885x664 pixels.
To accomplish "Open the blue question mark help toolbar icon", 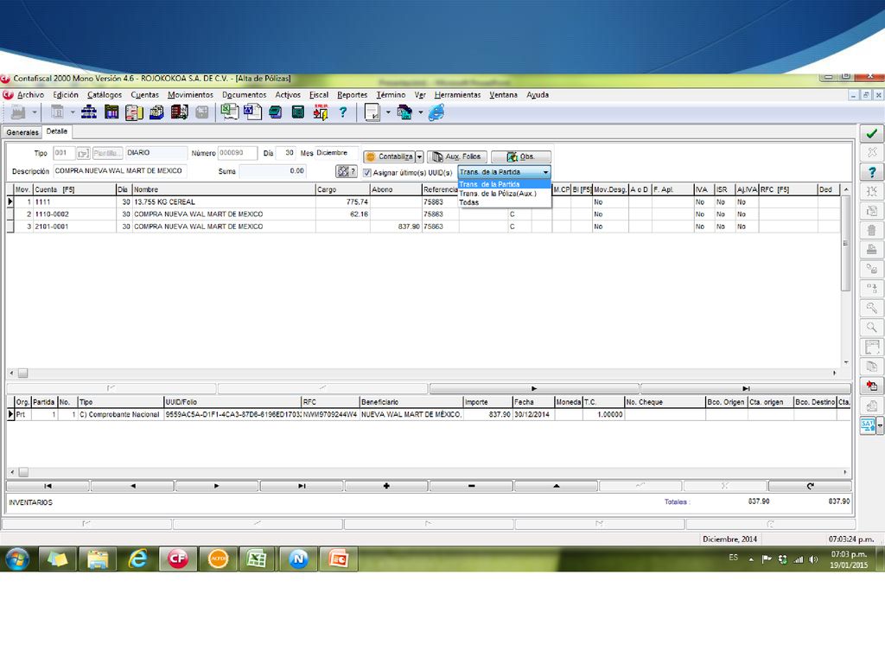I will pyautogui.click(x=342, y=112).
